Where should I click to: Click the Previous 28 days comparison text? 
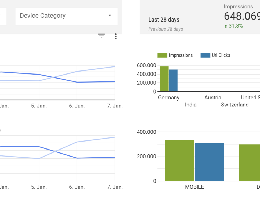[165, 29]
